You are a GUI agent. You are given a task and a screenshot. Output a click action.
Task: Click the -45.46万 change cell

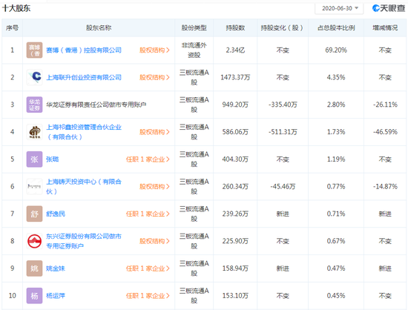[x=283, y=186]
